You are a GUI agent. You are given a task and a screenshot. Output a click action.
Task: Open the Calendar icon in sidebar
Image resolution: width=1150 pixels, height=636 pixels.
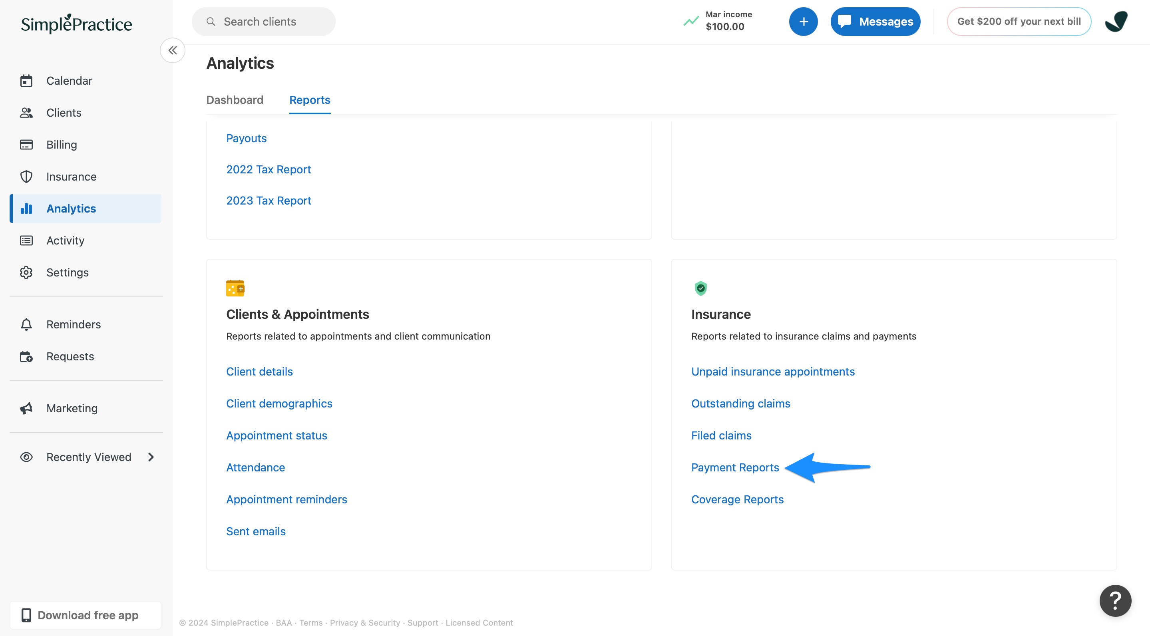click(x=26, y=81)
